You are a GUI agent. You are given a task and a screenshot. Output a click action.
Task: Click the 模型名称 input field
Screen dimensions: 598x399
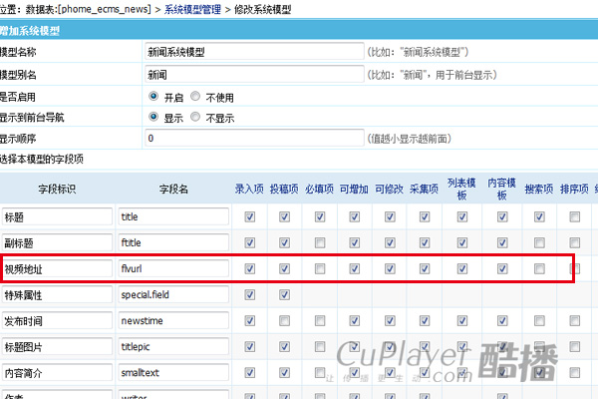254,52
